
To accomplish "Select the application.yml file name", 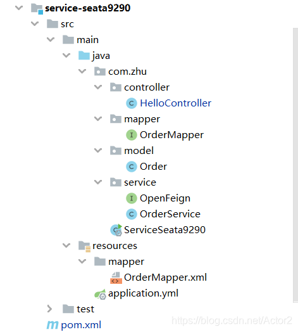I will pos(144,293).
